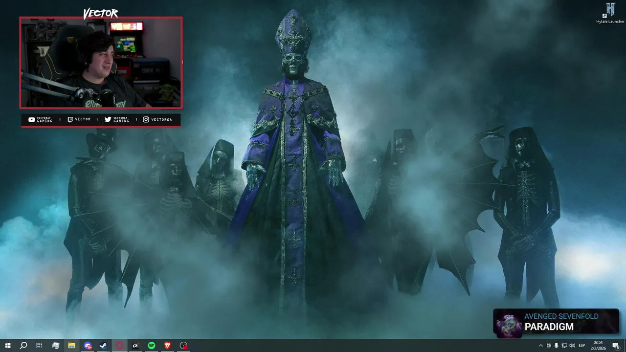Screen dimensions: 626x352
Task: Open the notification center with 6 notifications
Action: [x=616, y=346]
